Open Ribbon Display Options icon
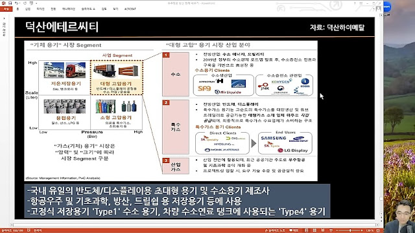415x233 pixels. [x=361, y=3]
